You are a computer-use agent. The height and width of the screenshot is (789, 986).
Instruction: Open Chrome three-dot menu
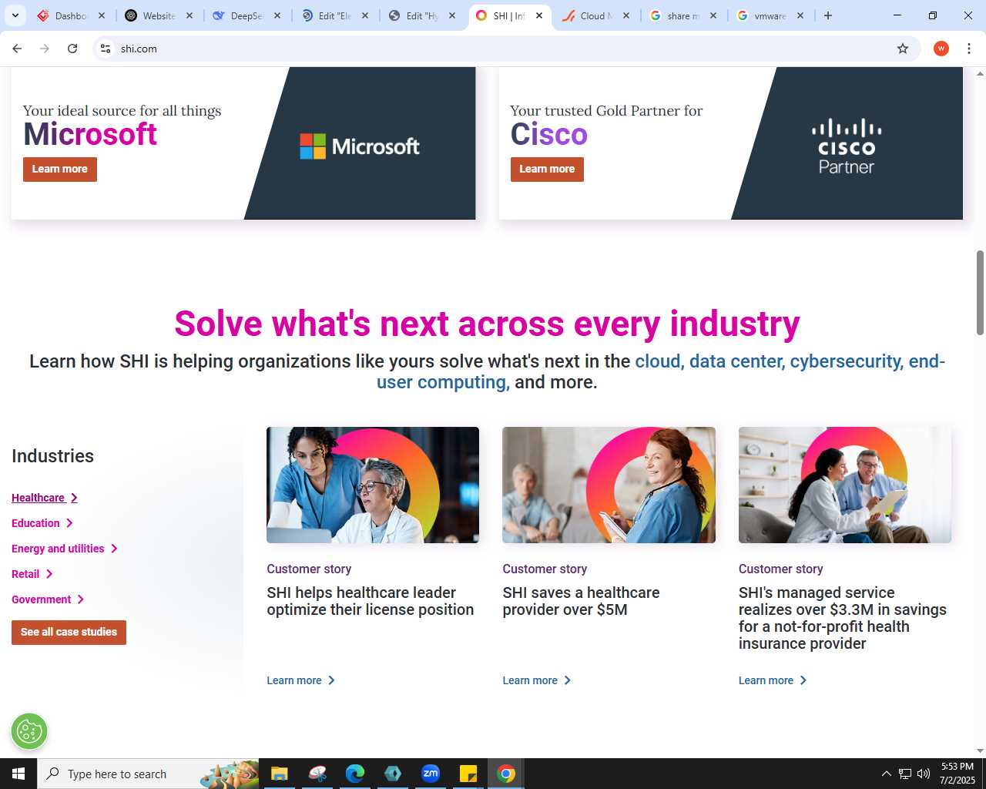click(x=969, y=49)
